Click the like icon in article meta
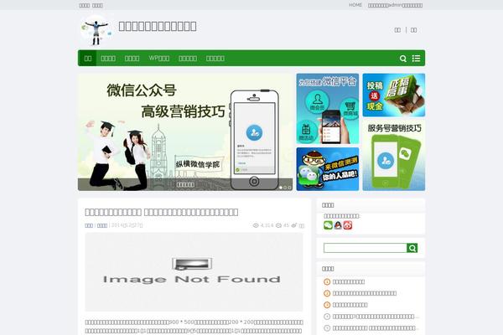 [294, 225]
